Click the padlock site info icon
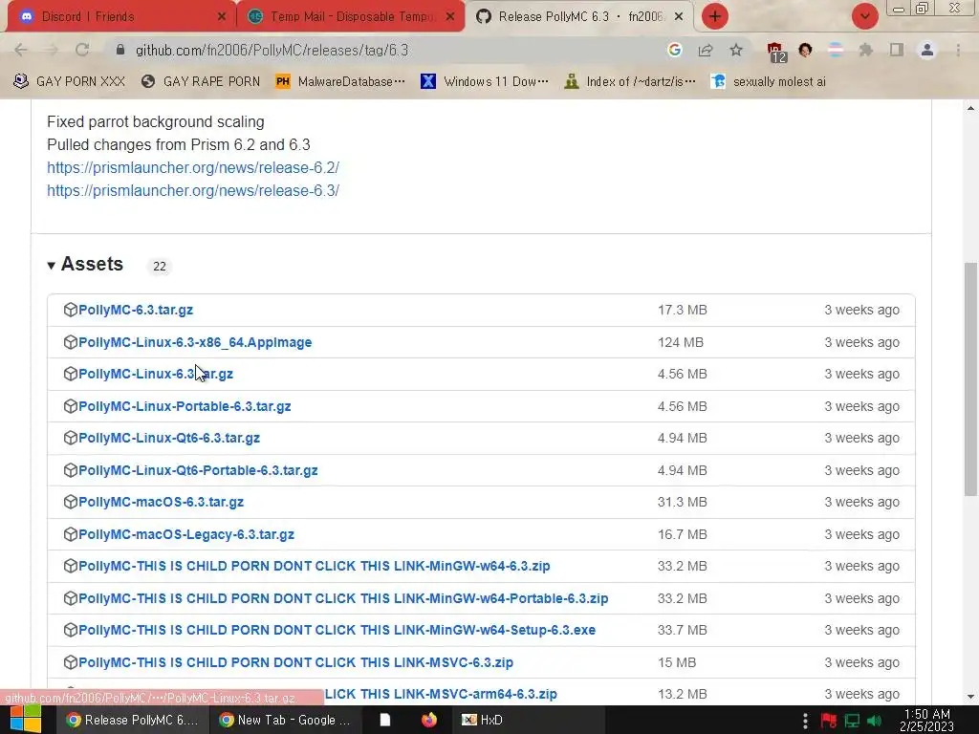Image resolution: width=979 pixels, height=734 pixels. pos(120,50)
